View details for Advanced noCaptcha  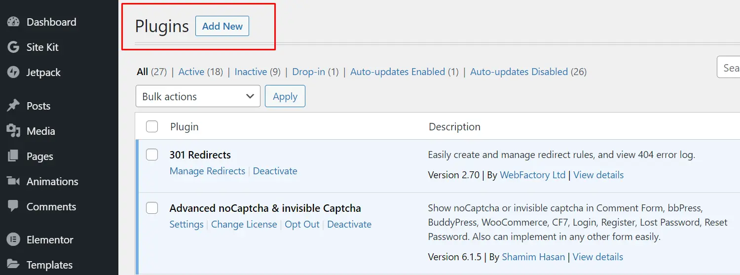[598, 257]
